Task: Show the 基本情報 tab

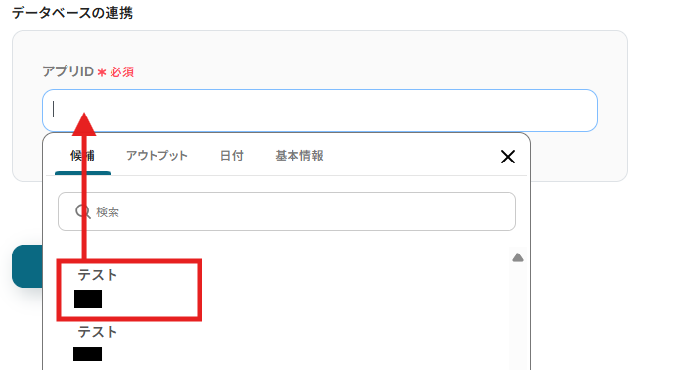Action: 299,155
